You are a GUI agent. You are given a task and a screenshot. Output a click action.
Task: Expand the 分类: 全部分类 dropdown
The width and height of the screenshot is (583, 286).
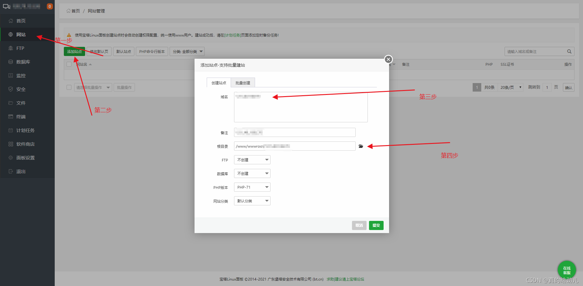coord(187,51)
